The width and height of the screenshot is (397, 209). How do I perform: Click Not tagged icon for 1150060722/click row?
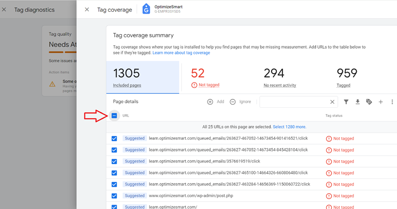pyautogui.click(x=329, y=185)
